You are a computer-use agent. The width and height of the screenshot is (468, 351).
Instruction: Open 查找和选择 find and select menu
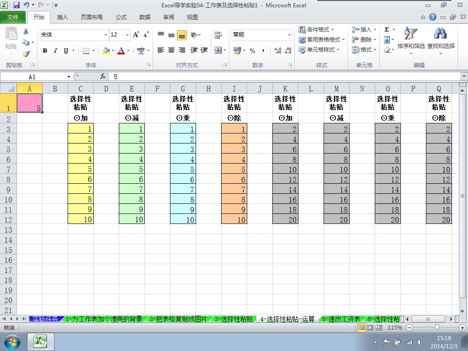441,41
